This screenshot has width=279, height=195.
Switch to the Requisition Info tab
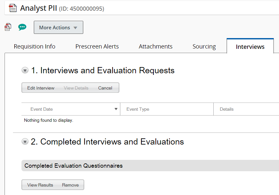34,47
